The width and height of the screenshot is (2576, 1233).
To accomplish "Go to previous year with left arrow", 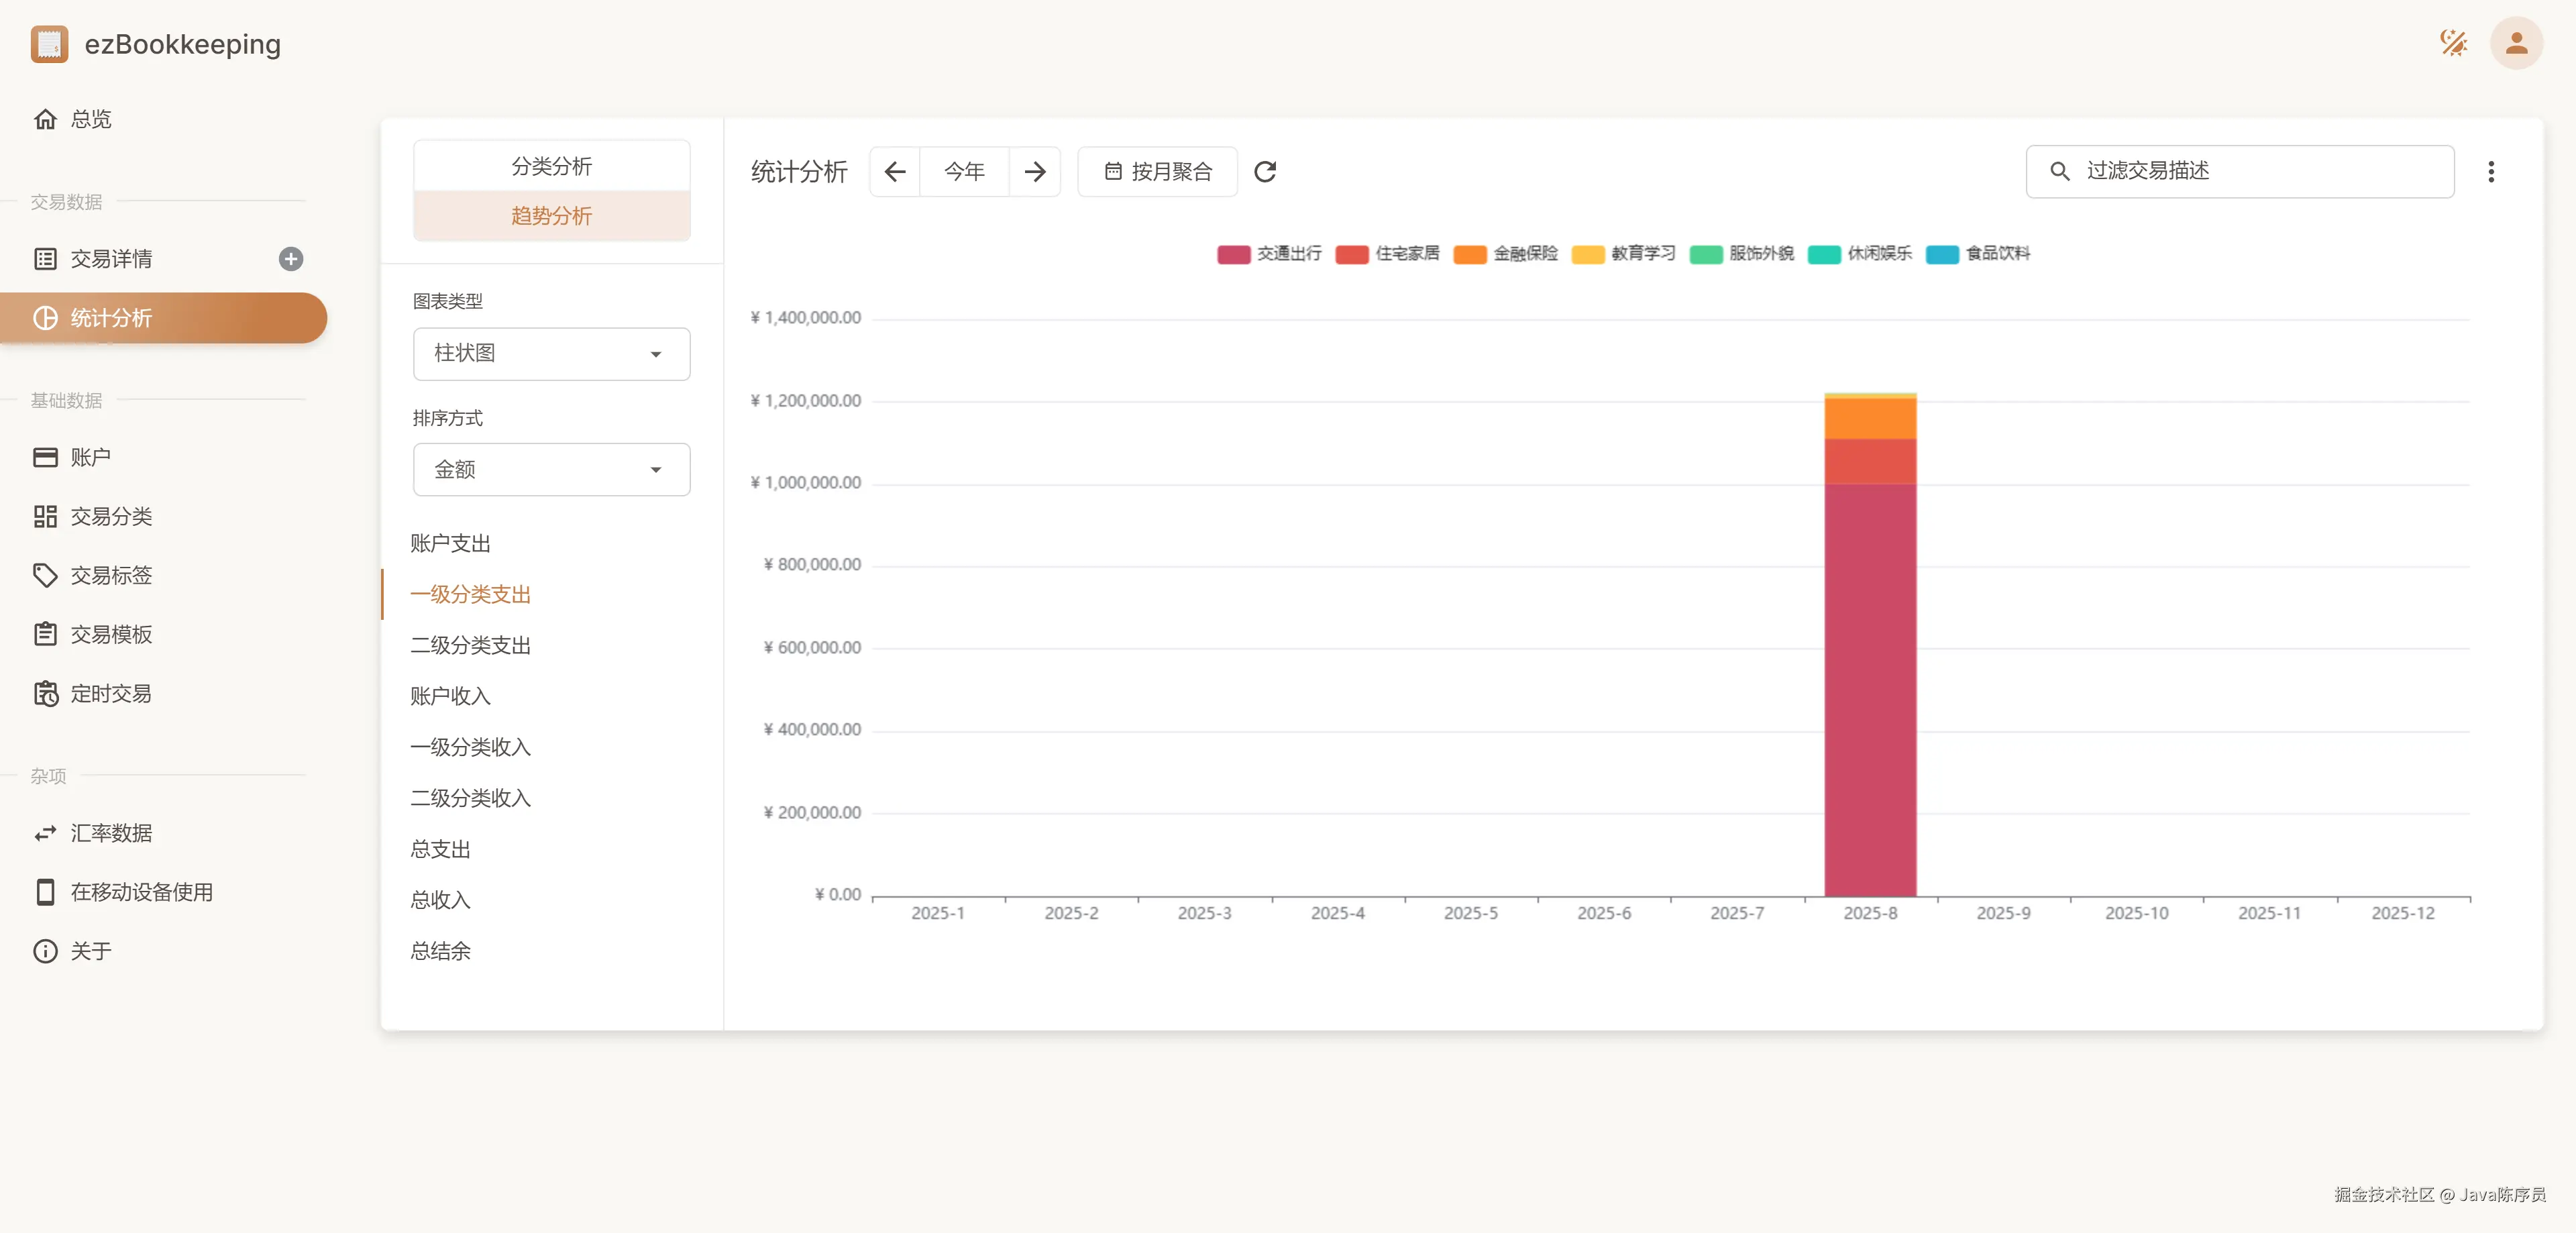I will 895,172.
